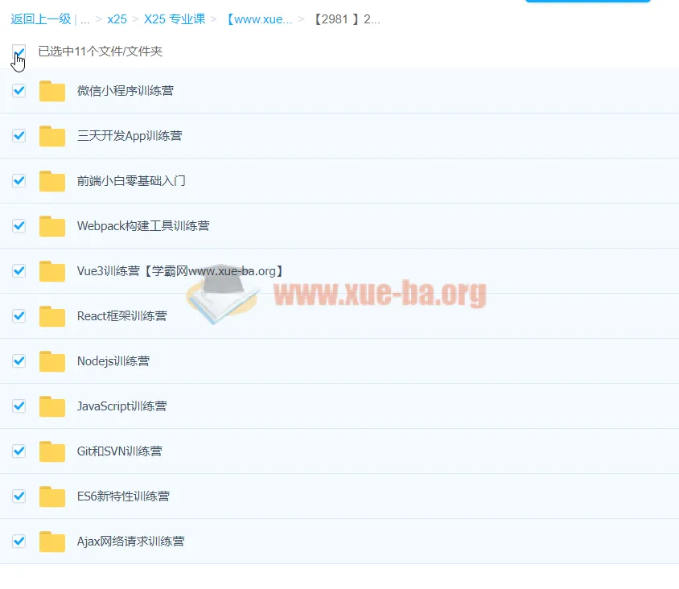This screenshot has height=589, width=679.
Task: Click the blue button at top right
Action: tap(587, 2)
